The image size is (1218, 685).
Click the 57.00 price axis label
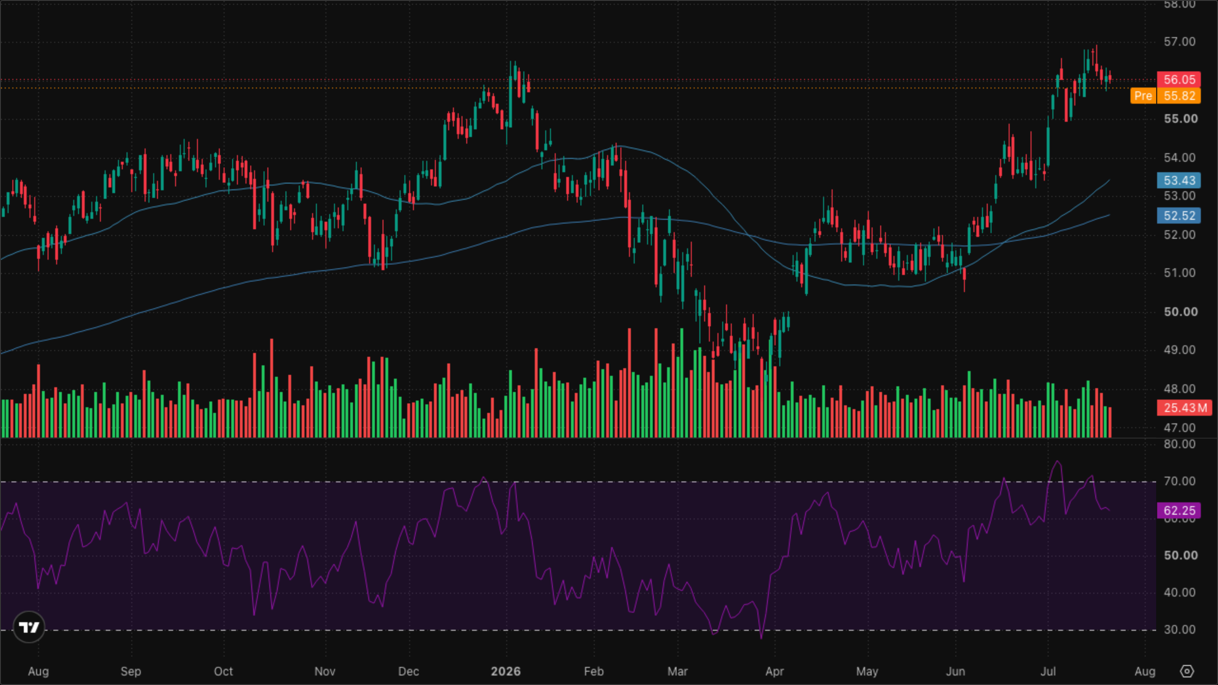1179,41
